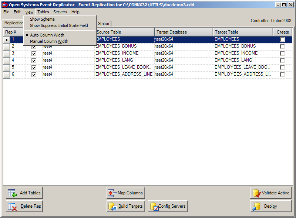Uncheck the active checkbox for EMPLOYEES_BONUS row
The height and width of the screenshot is (218, 296).
33,46
